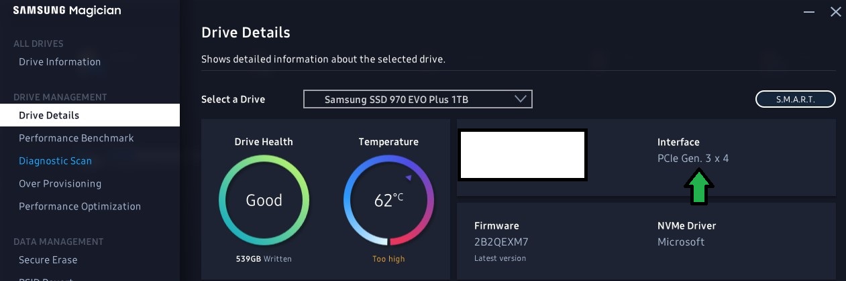846x281 pixels.
Task: Click the 62°C temperature gauge
Action: click(x=388, y=200)
